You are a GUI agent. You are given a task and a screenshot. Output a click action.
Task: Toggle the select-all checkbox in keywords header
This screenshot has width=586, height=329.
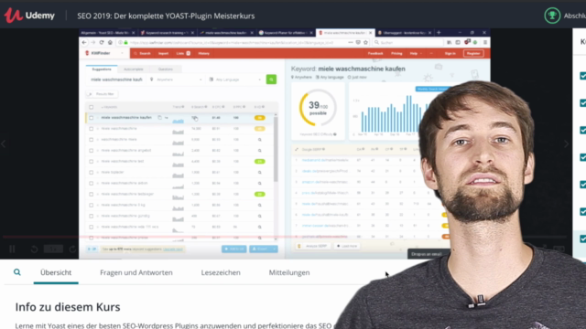coord(92,107)
